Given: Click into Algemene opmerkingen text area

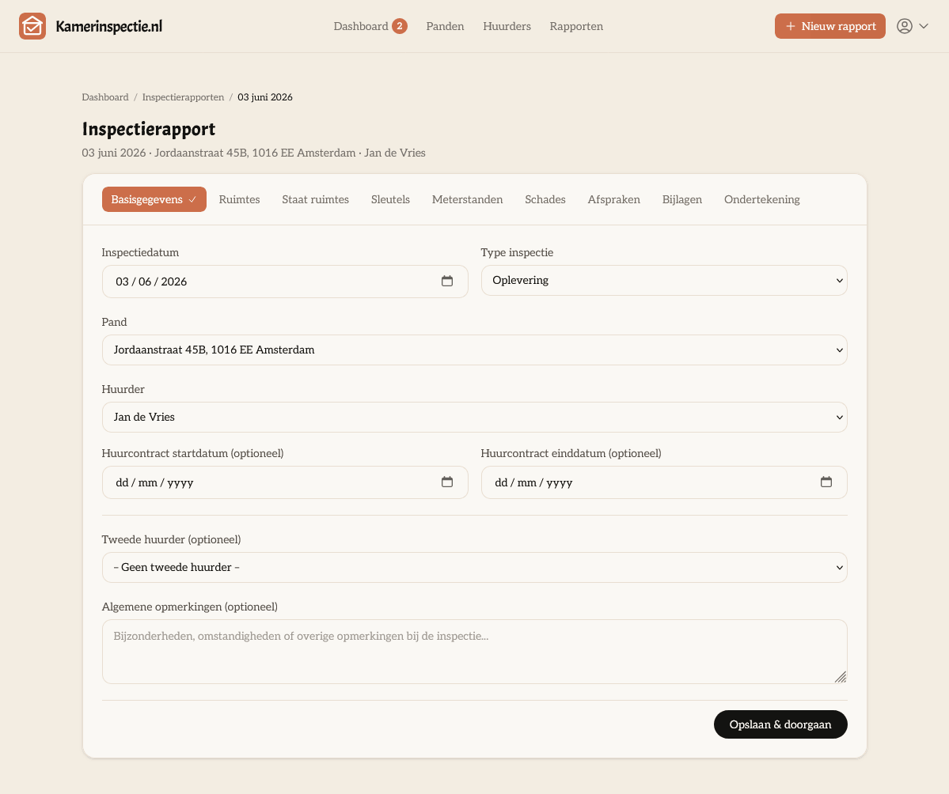Looking at the screenshot, I should point(475,652).
